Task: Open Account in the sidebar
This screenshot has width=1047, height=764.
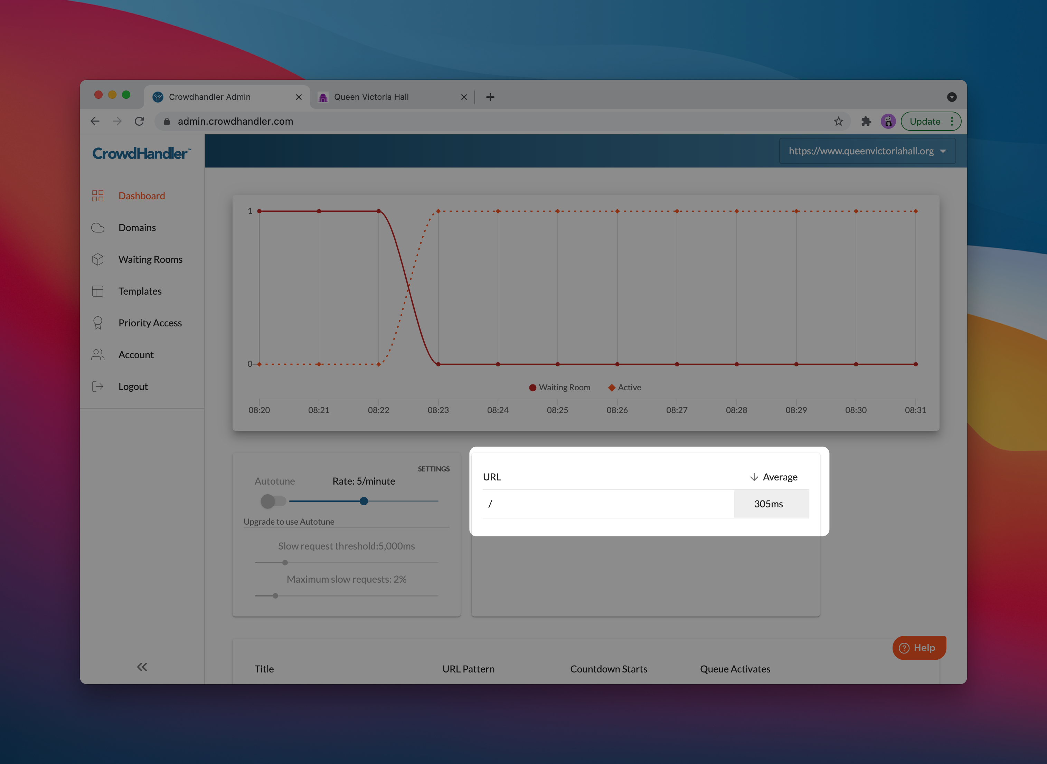Action: [135, 355]
